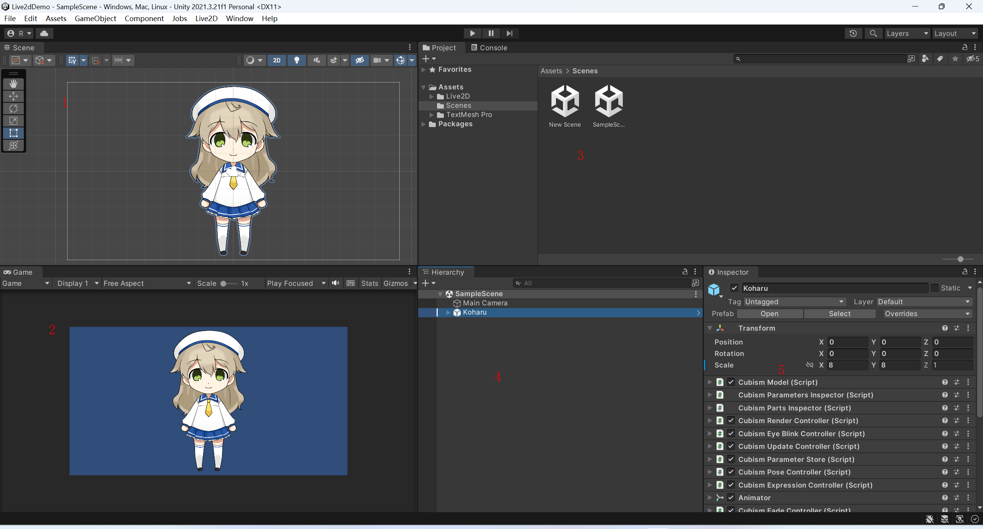Open Scene draw mode (shading) icon
This screenshot has width=983, height=529.
[x=250, y=60]
